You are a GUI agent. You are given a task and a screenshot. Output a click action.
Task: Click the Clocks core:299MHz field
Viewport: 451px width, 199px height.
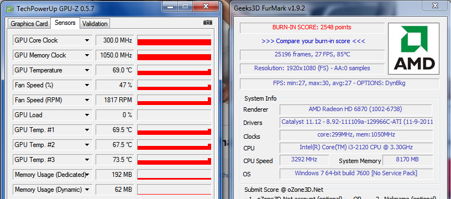[x=356, y=135]
